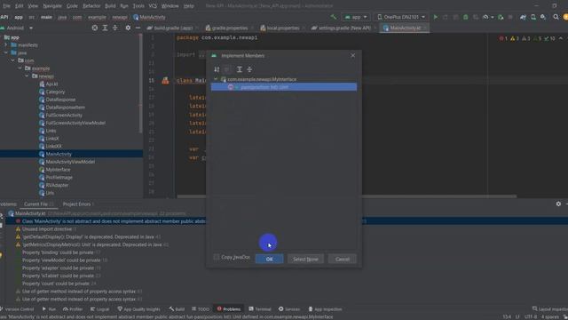
Task: Collapse the newapi package
Action: click(x=27, y=76)
